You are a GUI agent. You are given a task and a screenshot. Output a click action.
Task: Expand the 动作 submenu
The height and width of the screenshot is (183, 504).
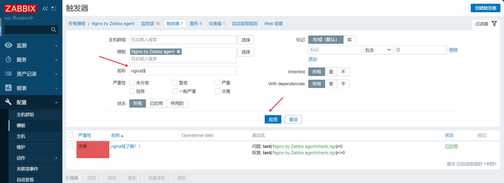[56, 158]
